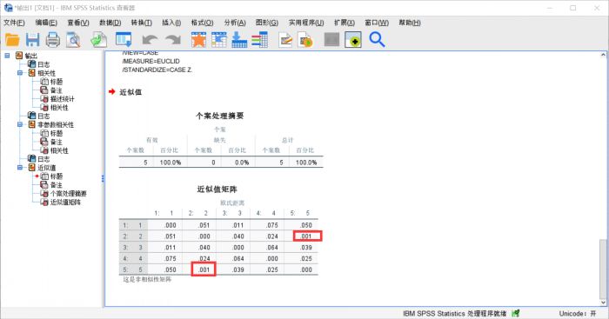Open the 图形(G) menu
The image size is (609, 319).
(267, 23)
